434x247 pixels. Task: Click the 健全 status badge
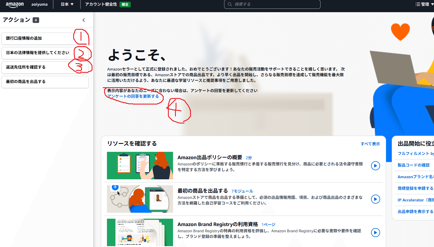click(x=125, y=5)
